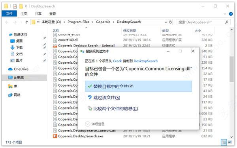Close the 替换或跳过文件 dialog

[193, 51]
